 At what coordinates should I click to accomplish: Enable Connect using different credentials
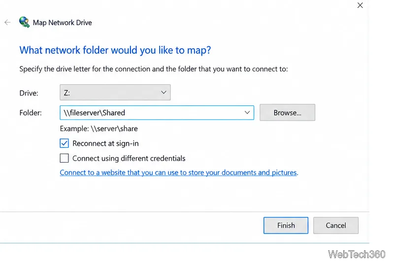[x=65, y=159]
